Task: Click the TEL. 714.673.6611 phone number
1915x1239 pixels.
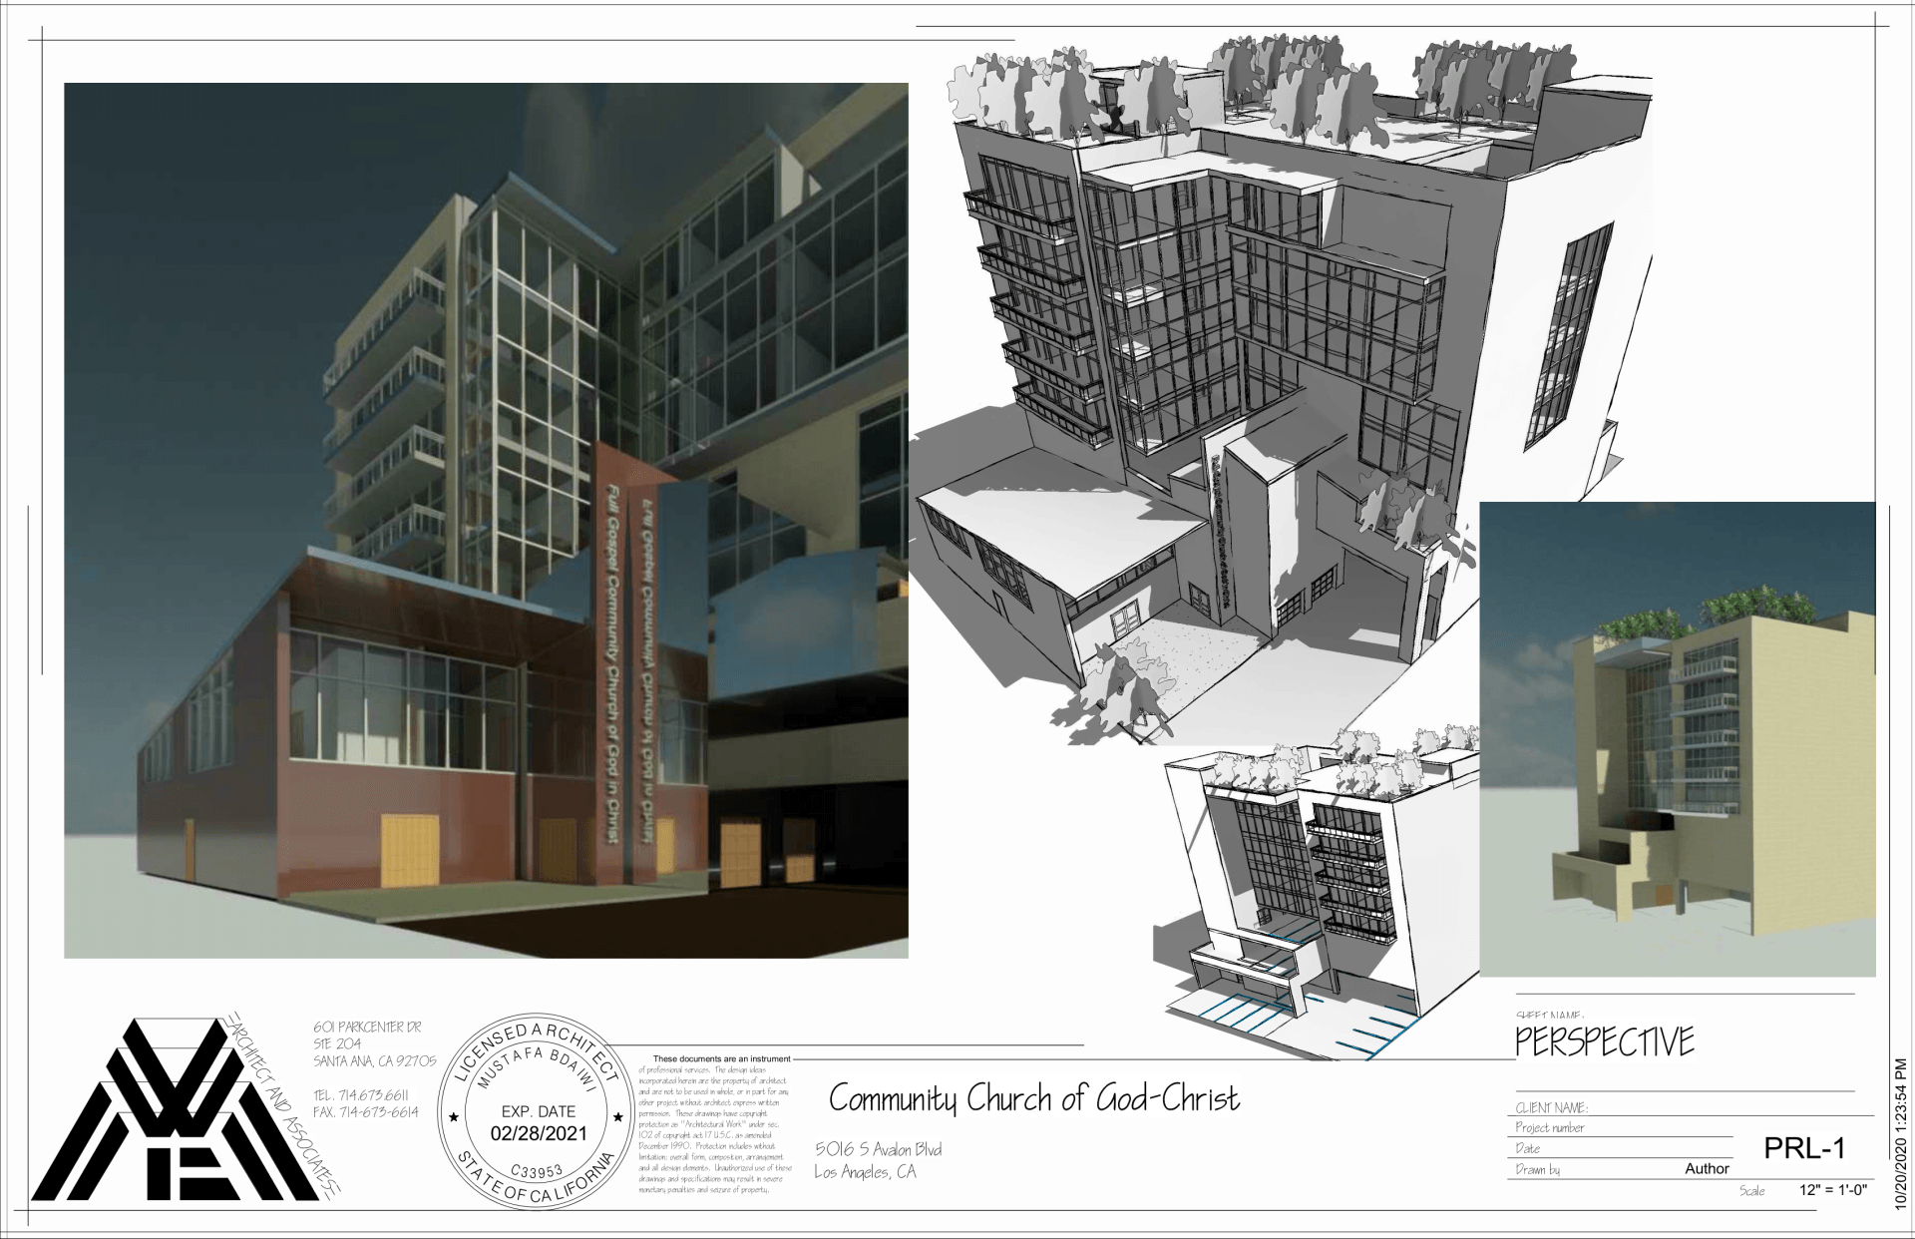Action: click(x=360, y=1095)
